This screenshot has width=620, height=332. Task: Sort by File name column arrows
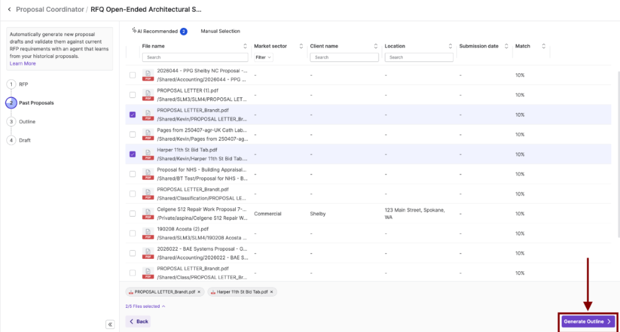click(x=245, y=47)
